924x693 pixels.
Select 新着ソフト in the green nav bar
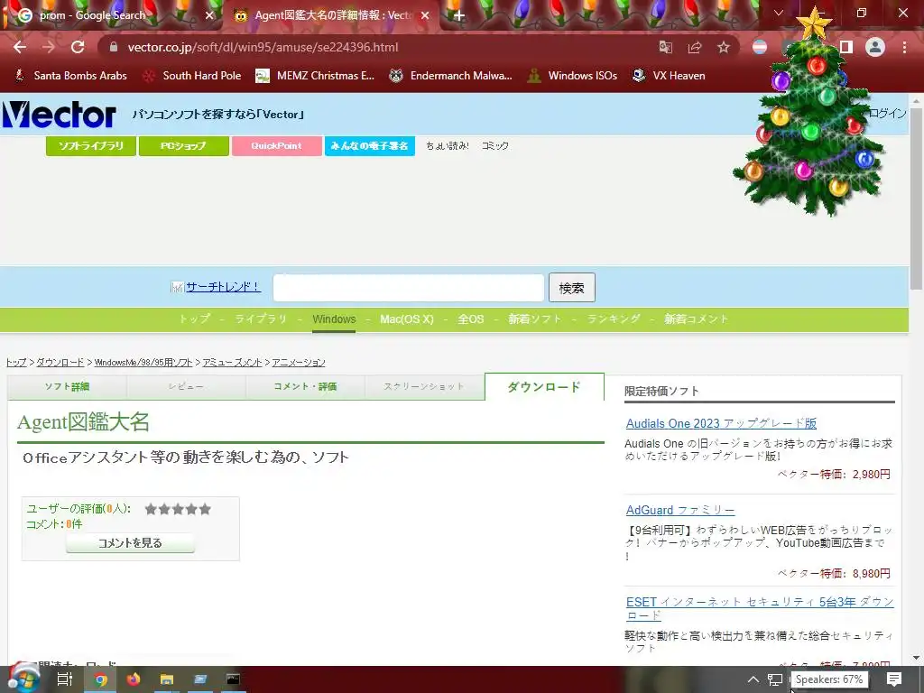[x=535, y=319]
